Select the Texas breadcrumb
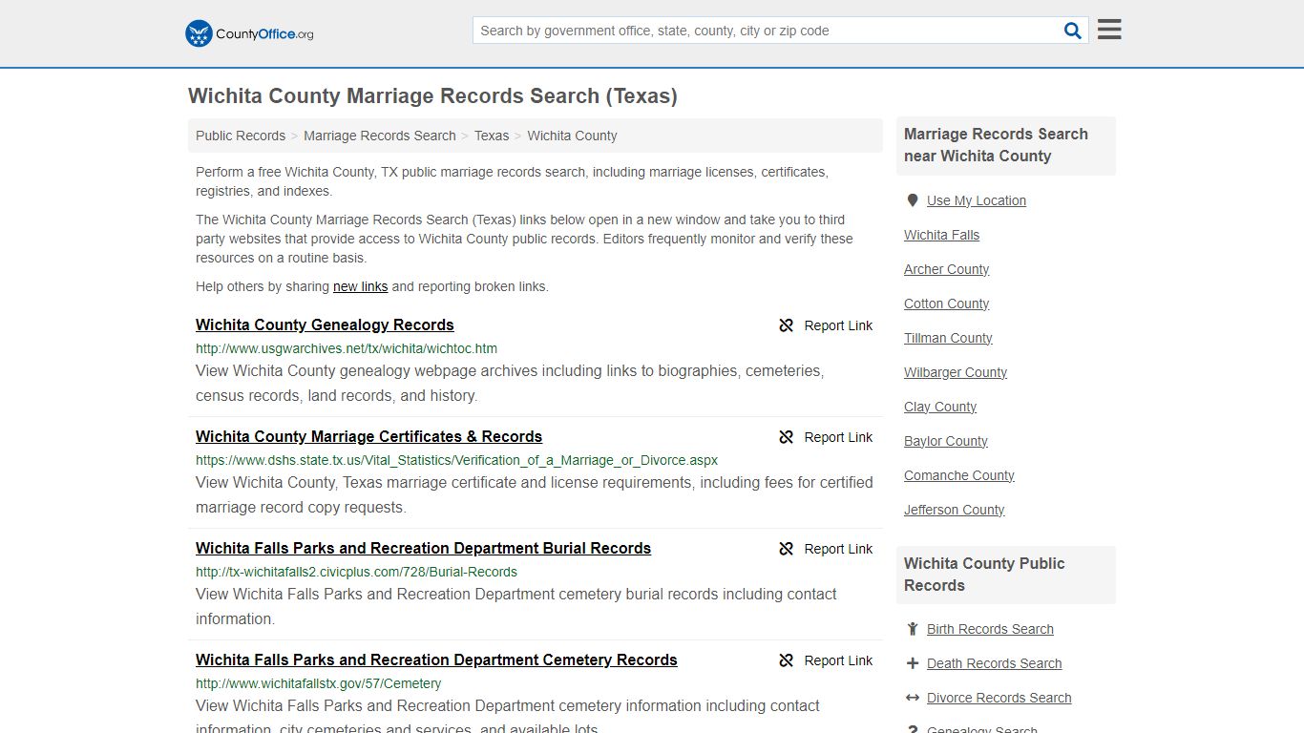1304x733 pixels. tap(492, 136)
